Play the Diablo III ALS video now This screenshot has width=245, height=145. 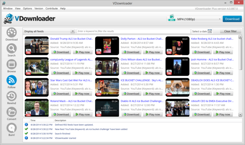point(153,114)
